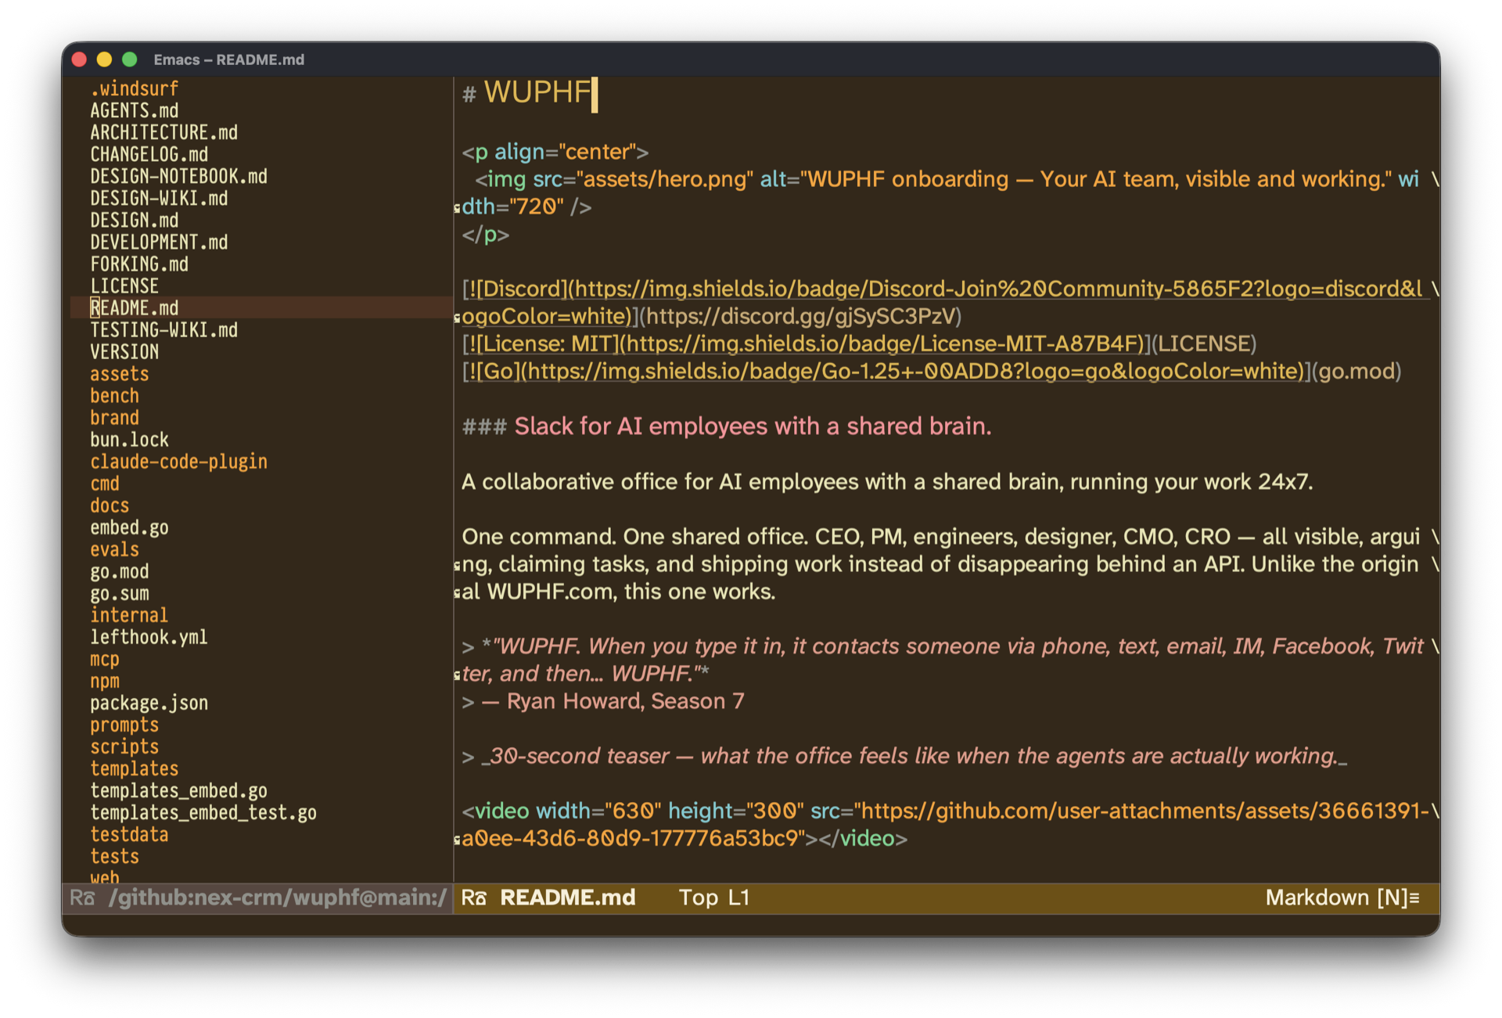Click the sidebar mode line read-only indicator
Image resolution: width=1502 pixels, height=1018 pixels.
(82, 897)
